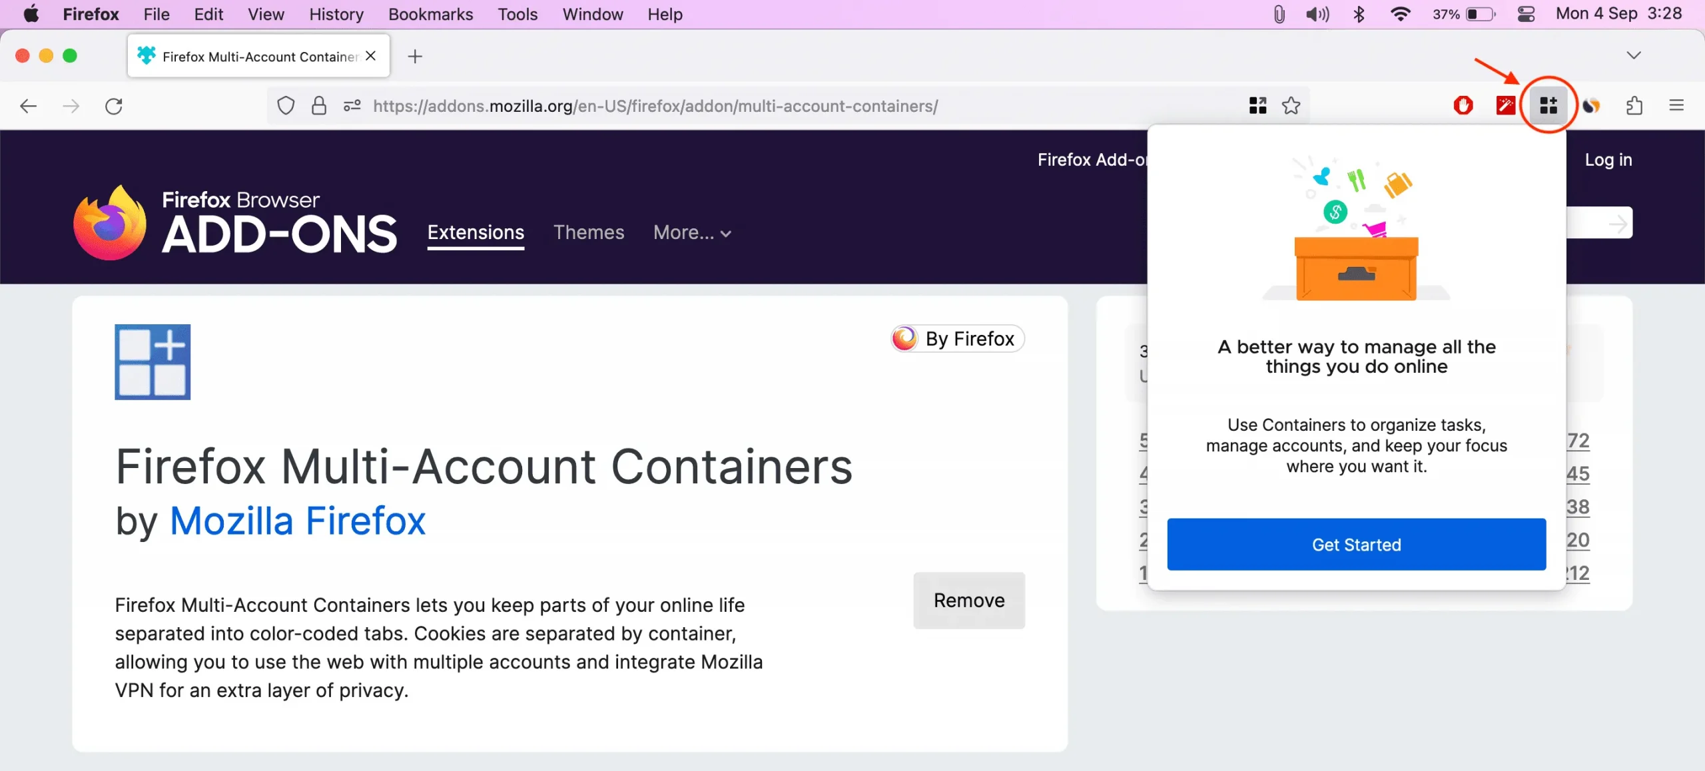The height and width of the screenshot is (771, 1705).
Task: Click the Firefox application menu hamburger icon
Action: pyautogui.click(x=1677, y=105)
